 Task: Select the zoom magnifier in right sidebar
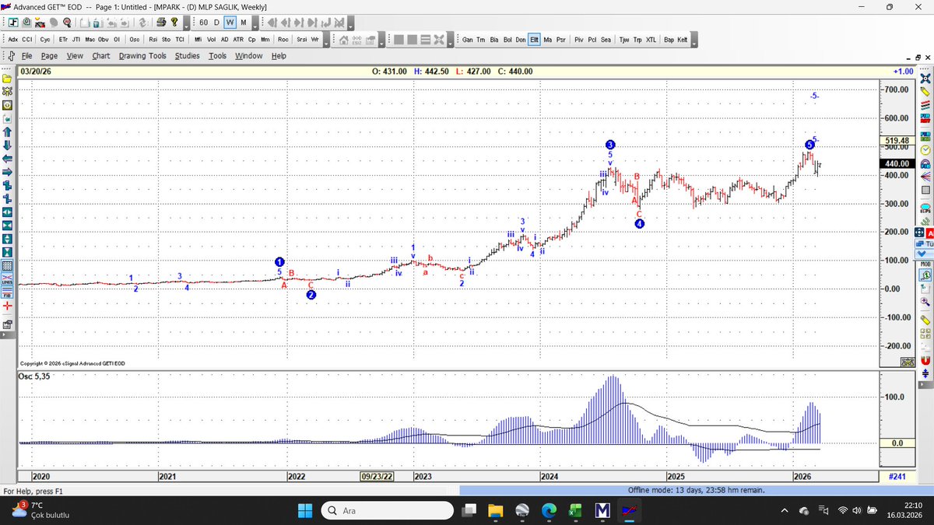click(925, 302)
